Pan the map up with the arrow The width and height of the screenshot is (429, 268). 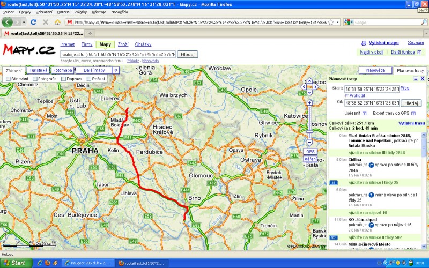309,81
